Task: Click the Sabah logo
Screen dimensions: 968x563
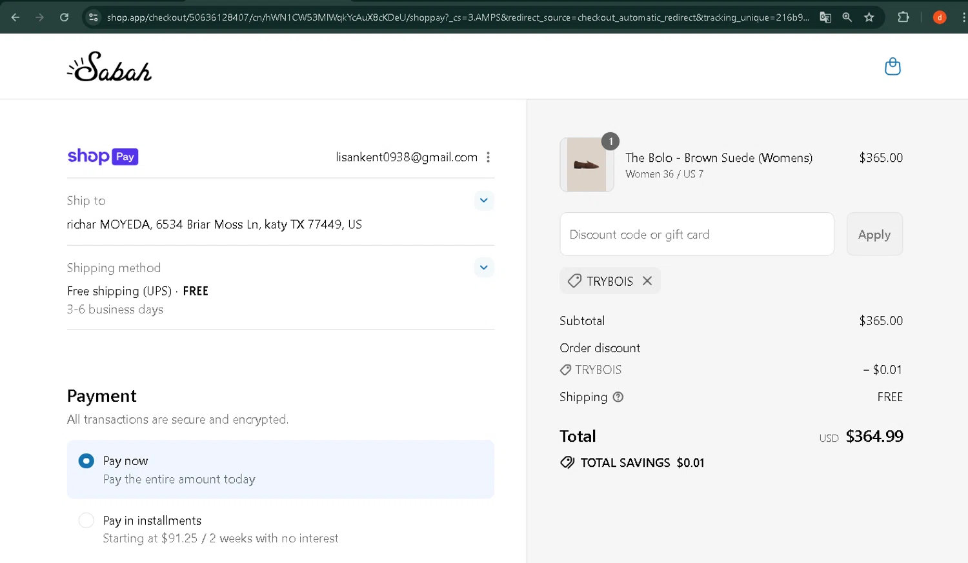Action: click(110, 66)
